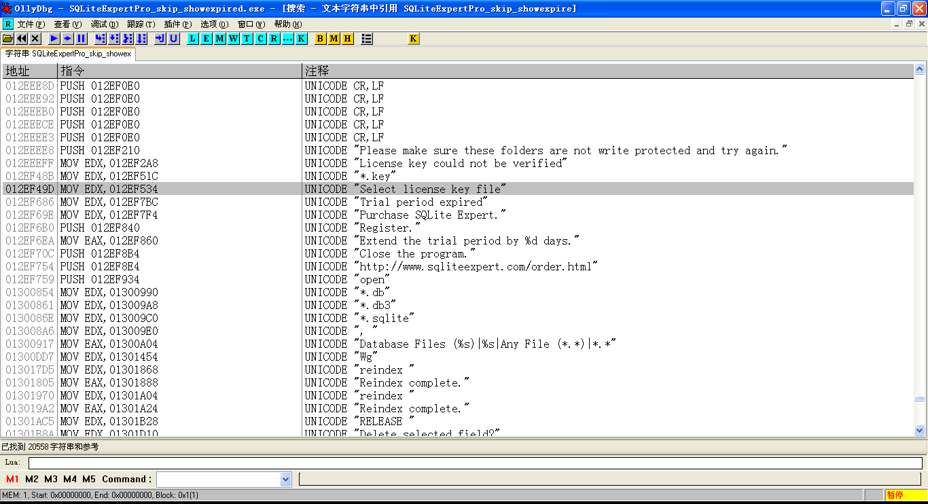Click the down arrow of list scrollbar
Viewport: 928px width, 504px height.
[920, 430]
